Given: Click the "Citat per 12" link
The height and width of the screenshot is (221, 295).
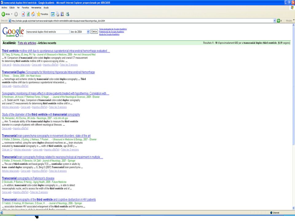Looking at the screenshot, I should [x=7, y=150].
